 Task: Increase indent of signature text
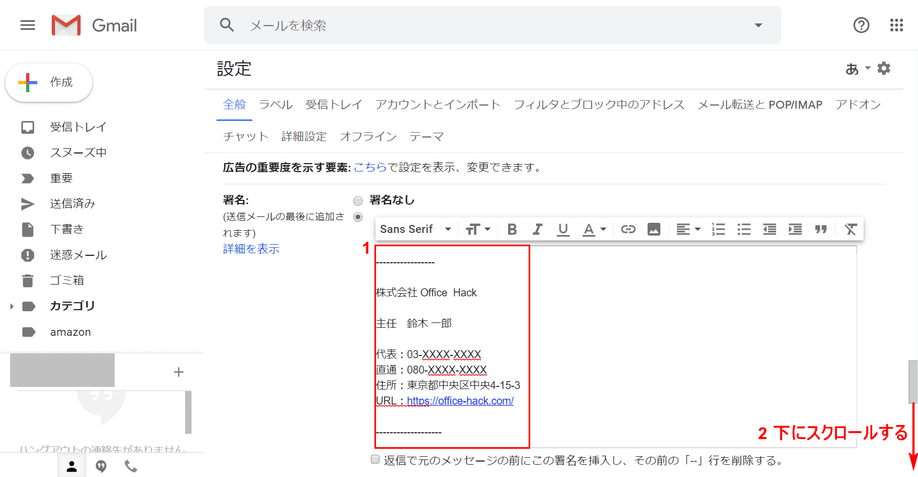tap(795, 229)
